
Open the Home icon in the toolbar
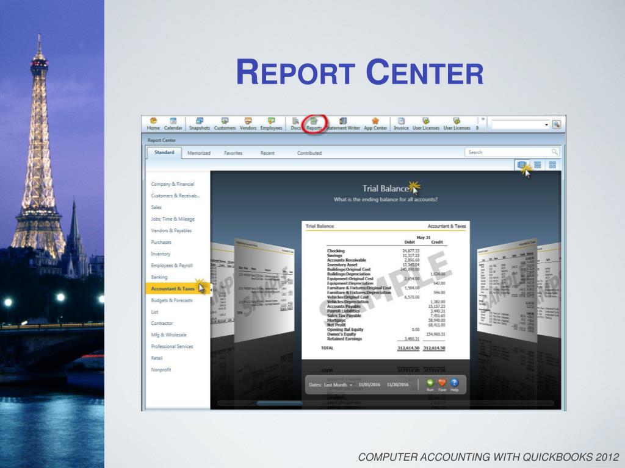click(x=153, y=124)
